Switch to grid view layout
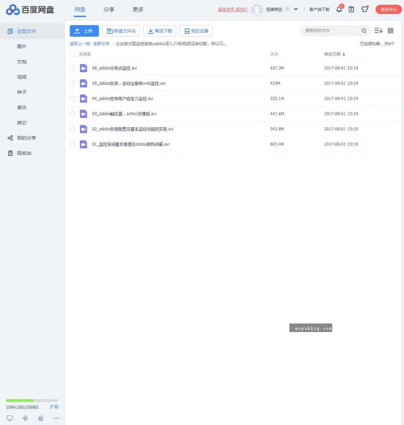Screen dimensions: 404x425 tap(390, 30)
